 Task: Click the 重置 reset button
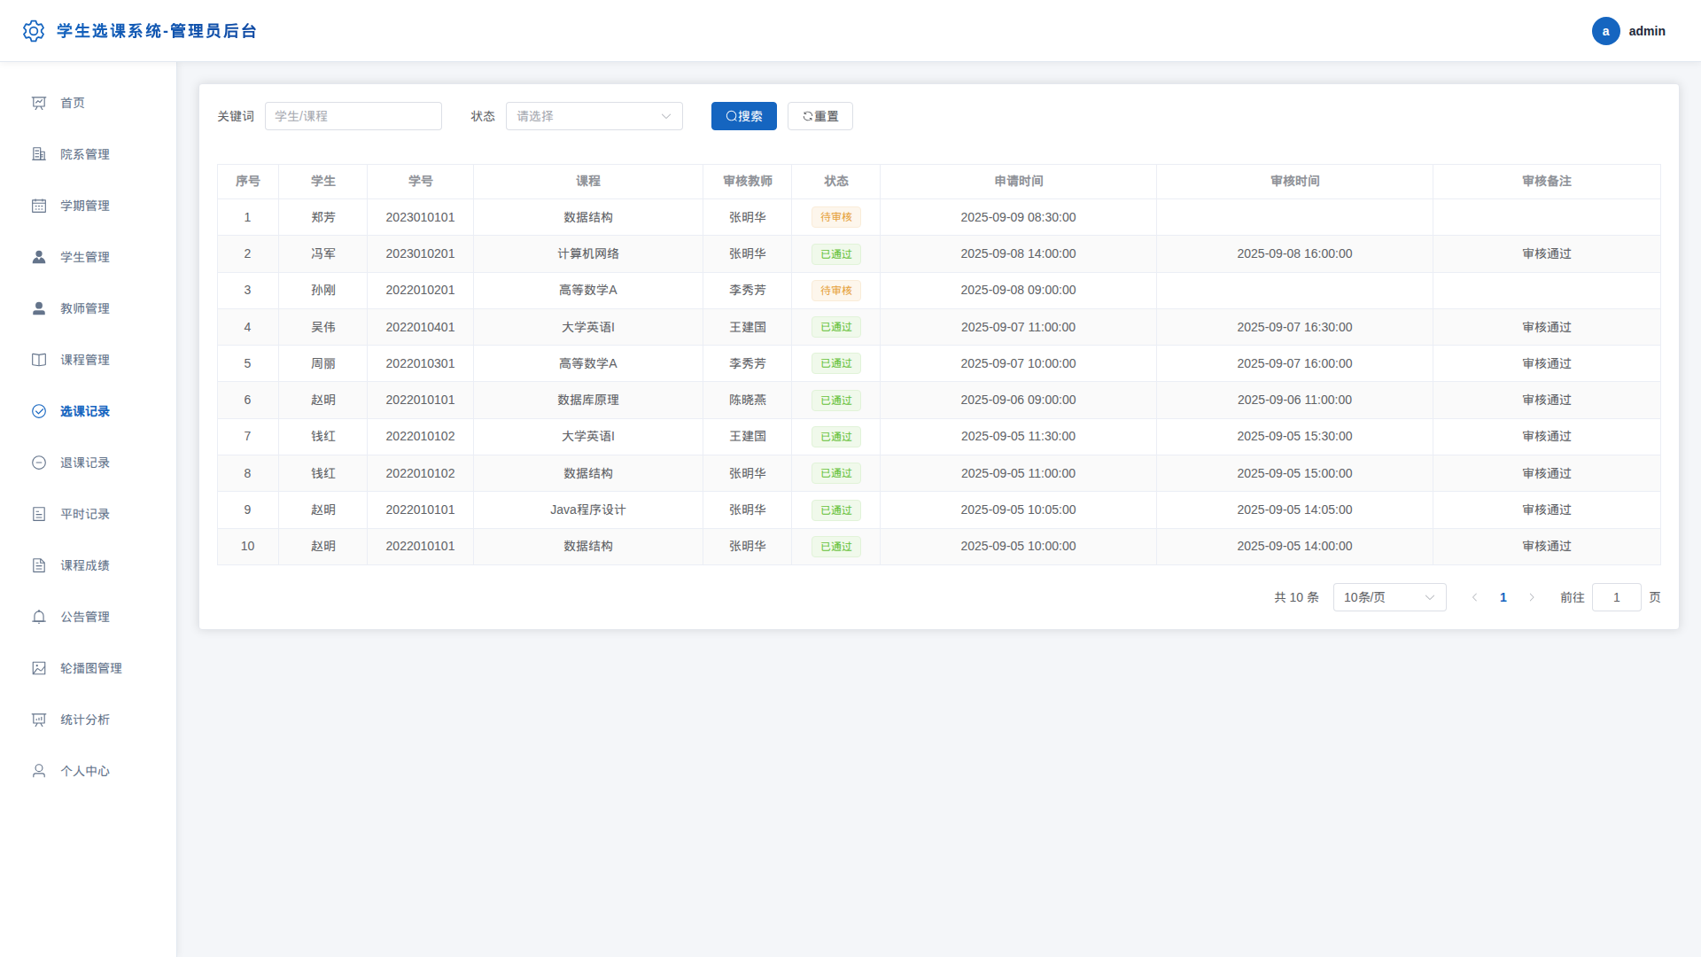820,116
